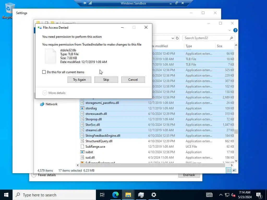Image resolution: width=267 pixels, height=200 pixels.
Task: Select the StructuredQuery.dll file name
Action: [x=99, y=141]
